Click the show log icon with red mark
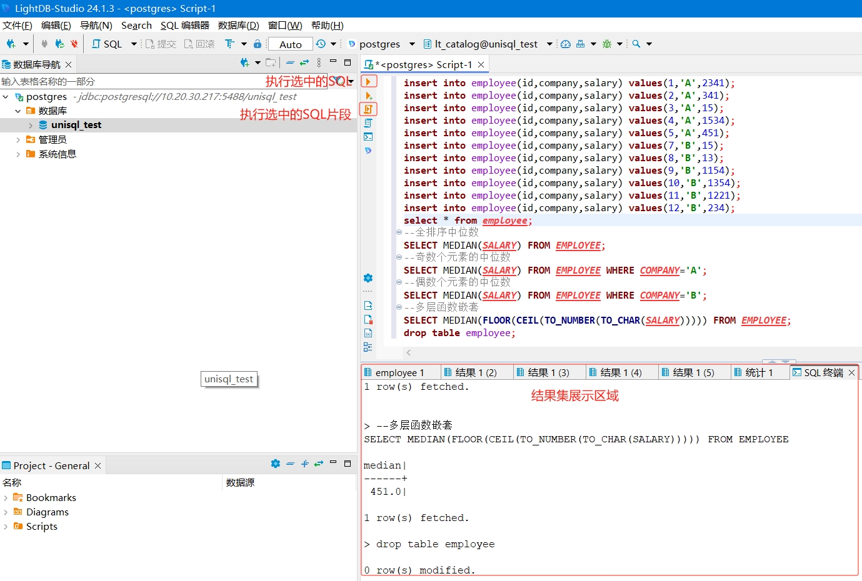 pyautogui.click(x=368, y=319)
